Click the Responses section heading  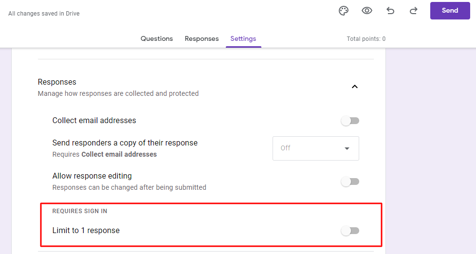pos(57,82)
